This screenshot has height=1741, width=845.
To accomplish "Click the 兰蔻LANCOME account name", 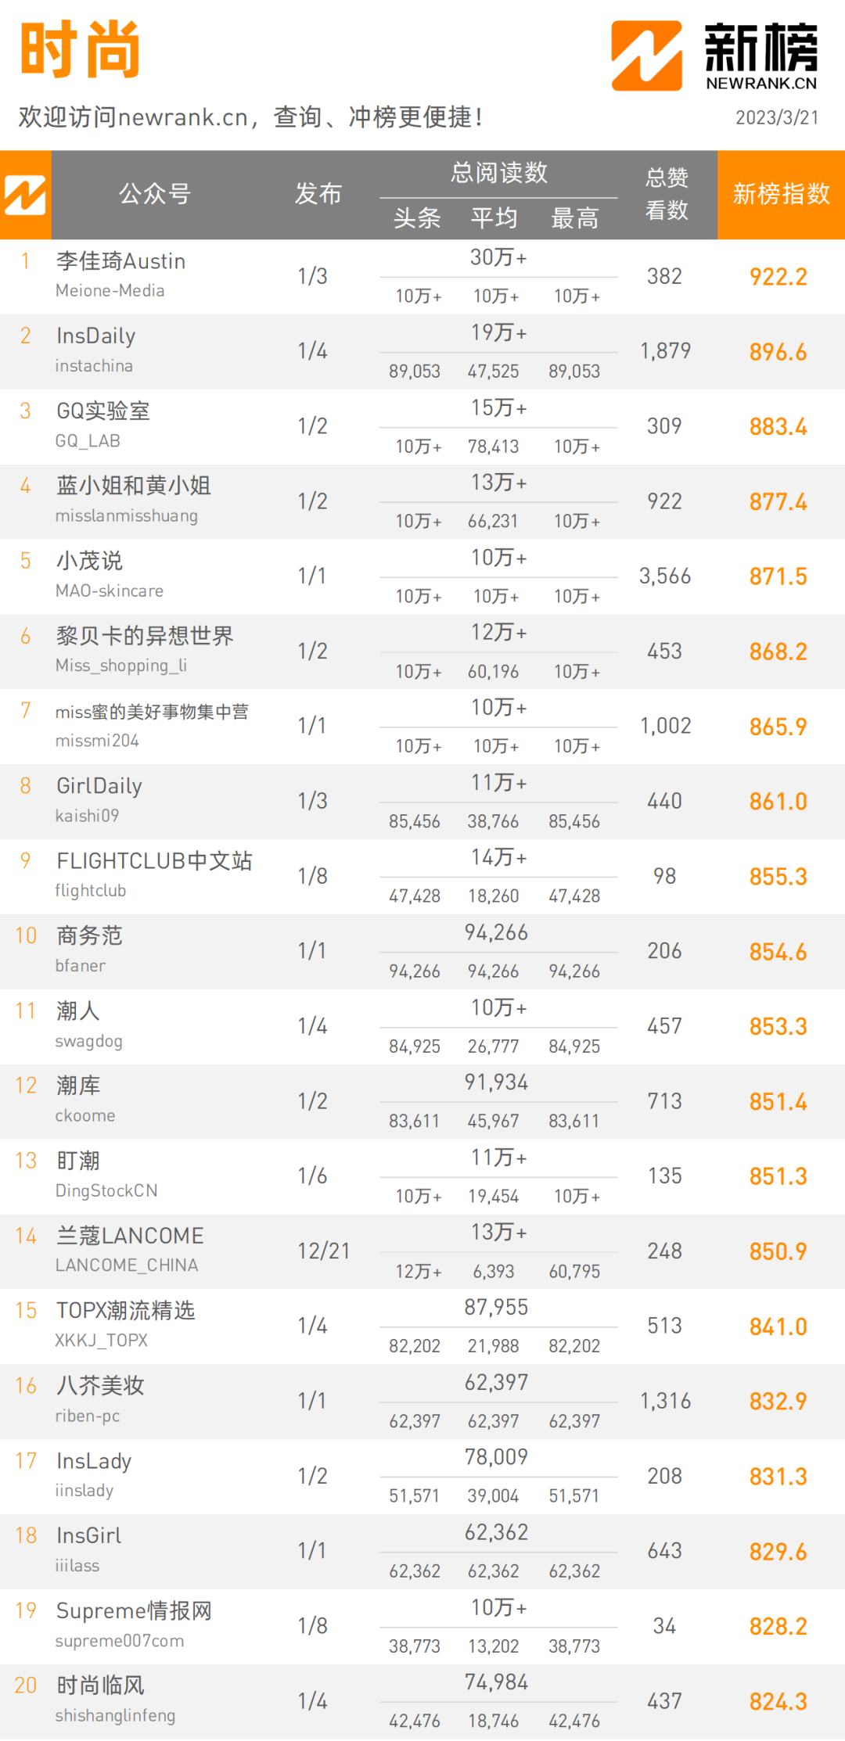I will tap(129, 1236).
